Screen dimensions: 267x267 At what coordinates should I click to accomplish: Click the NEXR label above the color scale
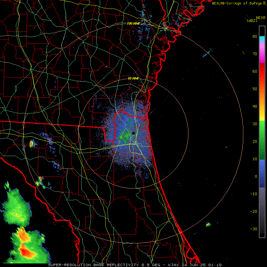click(x=261, y=18)
